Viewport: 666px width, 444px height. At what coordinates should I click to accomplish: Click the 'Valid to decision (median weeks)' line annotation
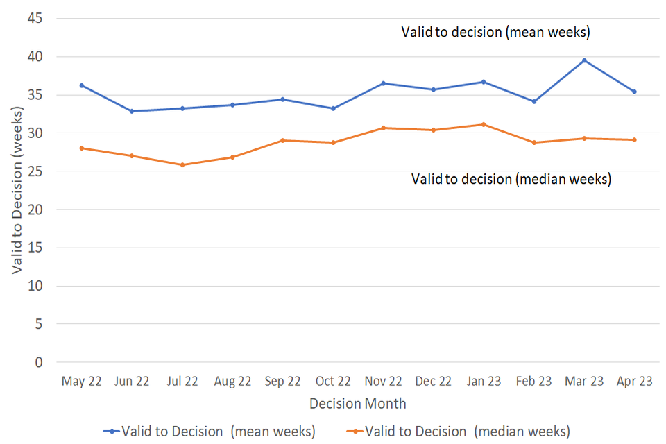511,179
